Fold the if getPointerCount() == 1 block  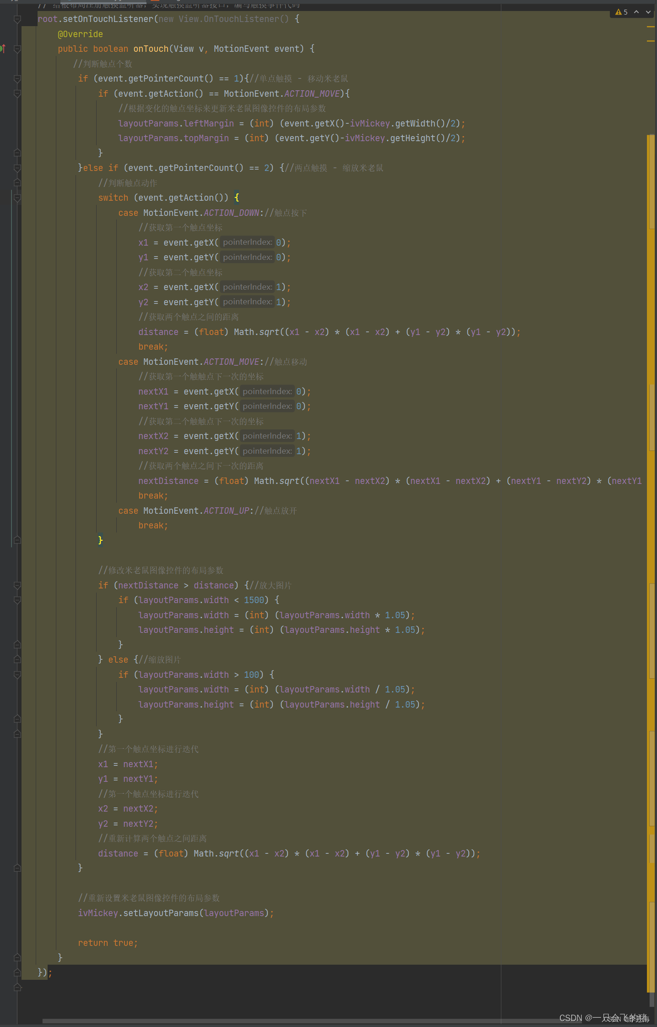click(17, 79)
